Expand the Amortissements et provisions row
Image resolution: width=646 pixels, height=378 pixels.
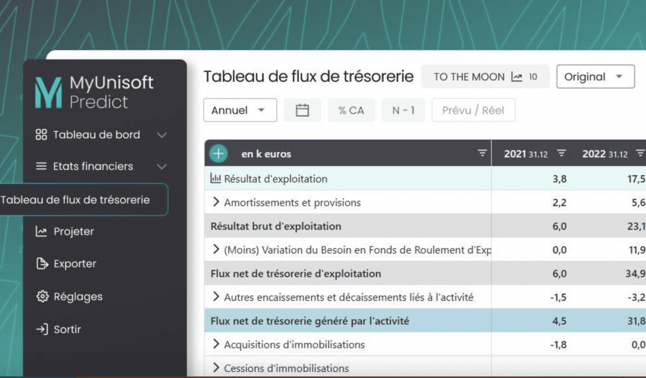point(216,202)
